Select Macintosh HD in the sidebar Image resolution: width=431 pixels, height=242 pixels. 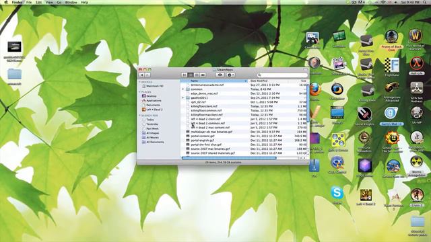point(153,86)
